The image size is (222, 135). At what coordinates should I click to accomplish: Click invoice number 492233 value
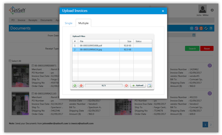(194, 97)
